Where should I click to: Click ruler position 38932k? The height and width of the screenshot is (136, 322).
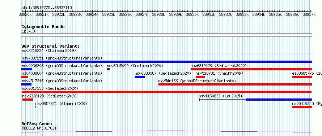coord(226,14)
